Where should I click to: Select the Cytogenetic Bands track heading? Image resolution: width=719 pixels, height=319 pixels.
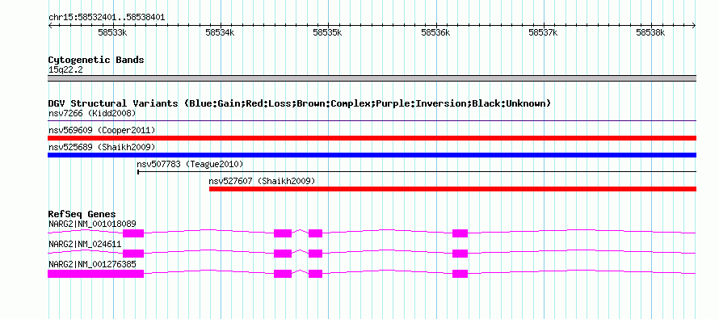tap(96, 60)
